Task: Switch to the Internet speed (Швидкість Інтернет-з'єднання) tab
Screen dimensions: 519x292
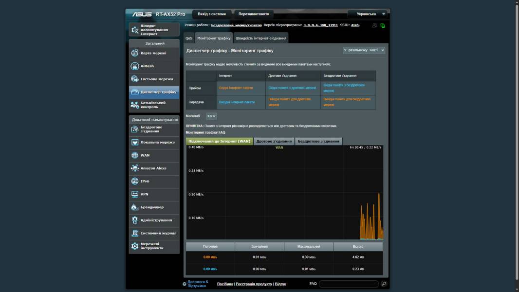Action: click(x=260, y=38)
